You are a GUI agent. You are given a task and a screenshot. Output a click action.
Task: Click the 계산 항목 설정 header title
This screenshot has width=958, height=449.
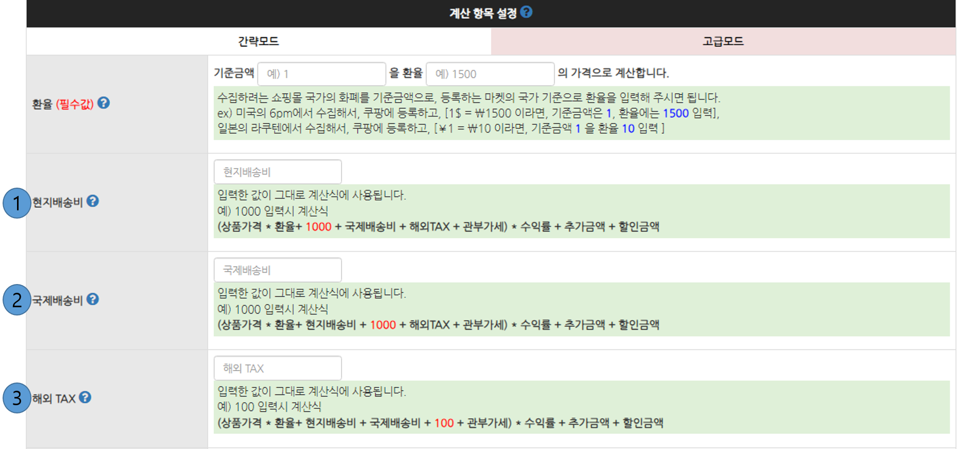(482, 13)
